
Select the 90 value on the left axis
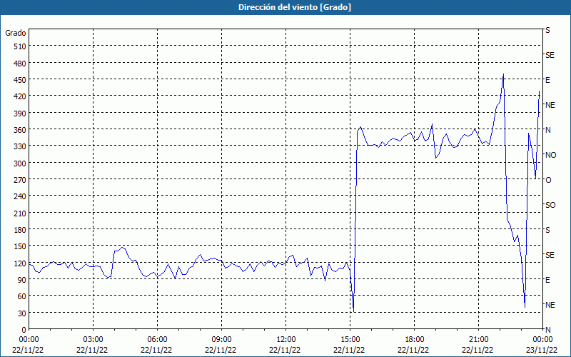coord(22,280)
